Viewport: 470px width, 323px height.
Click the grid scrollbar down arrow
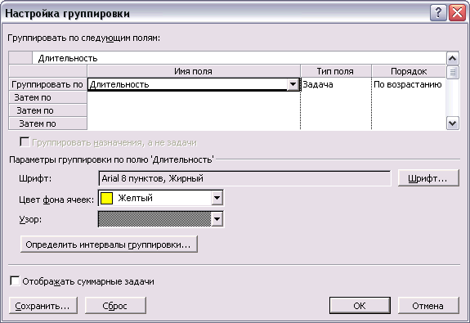pyautogui.click(x=452, y=123)
